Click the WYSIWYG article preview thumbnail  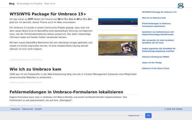coord(118,37)
